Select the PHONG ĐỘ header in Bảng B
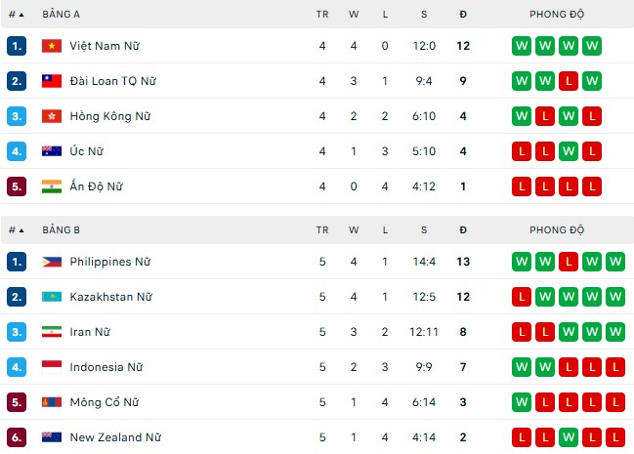Viewport: 634px width, 454px height. click(x=557, y=230)
